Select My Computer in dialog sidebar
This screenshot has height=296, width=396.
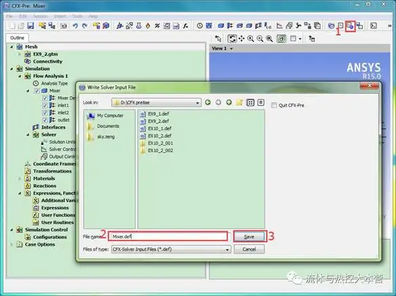click(105, 116)
